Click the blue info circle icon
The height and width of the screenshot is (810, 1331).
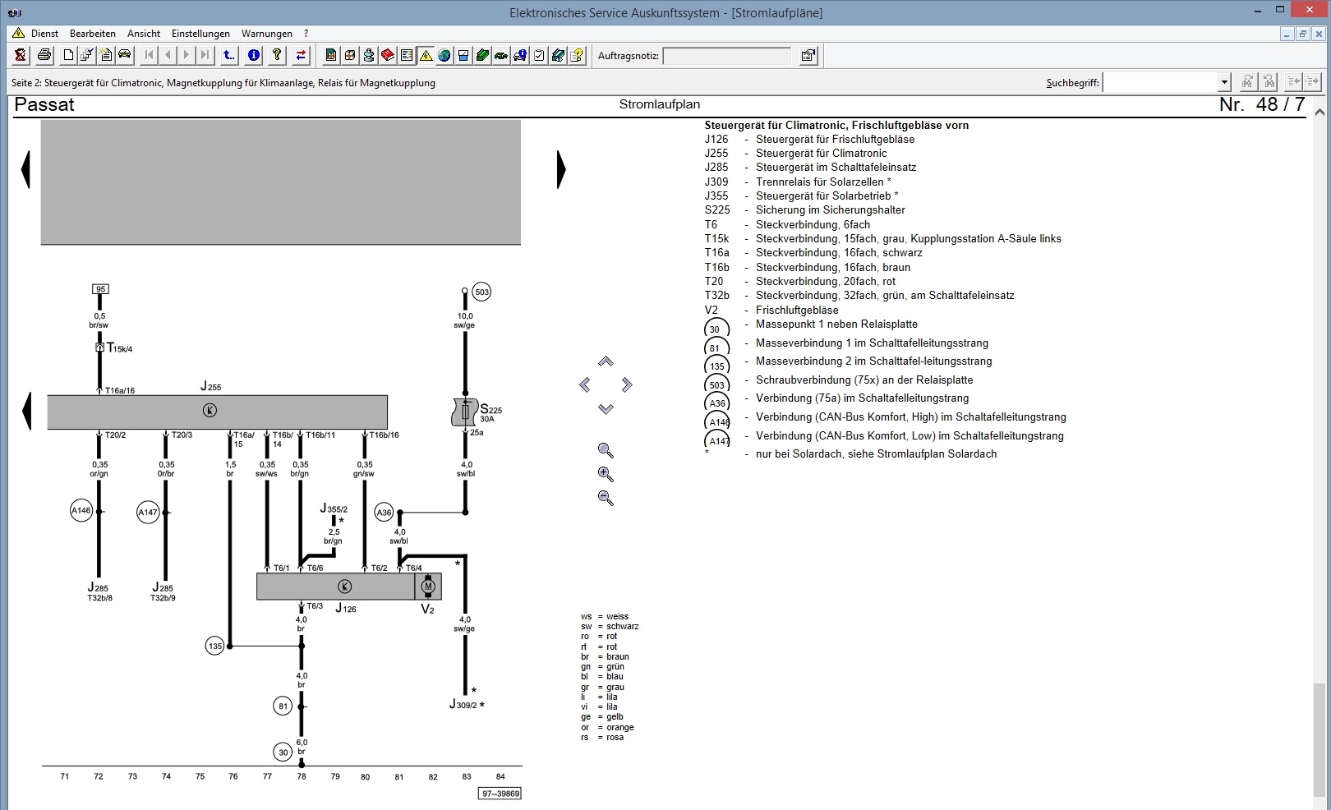(254, 55)
